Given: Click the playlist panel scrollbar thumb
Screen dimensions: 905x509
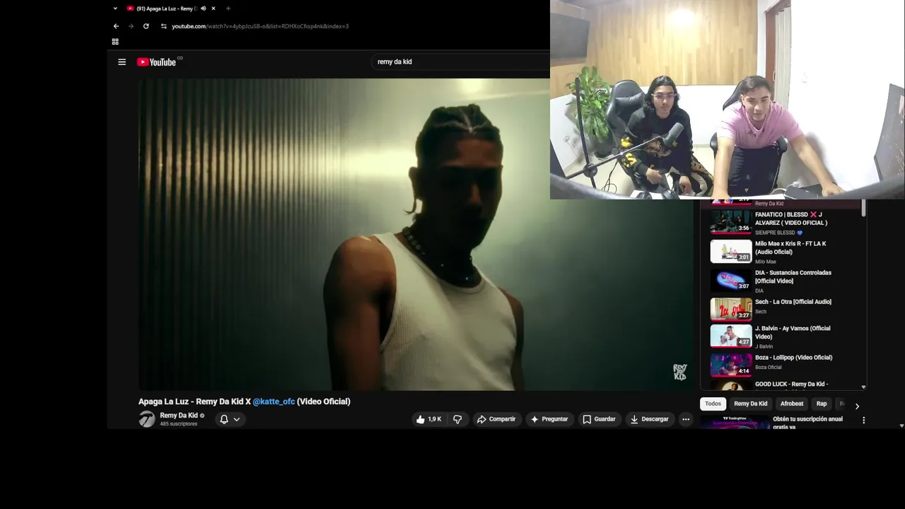Looking at the screenshot, I should click(863, 208).
